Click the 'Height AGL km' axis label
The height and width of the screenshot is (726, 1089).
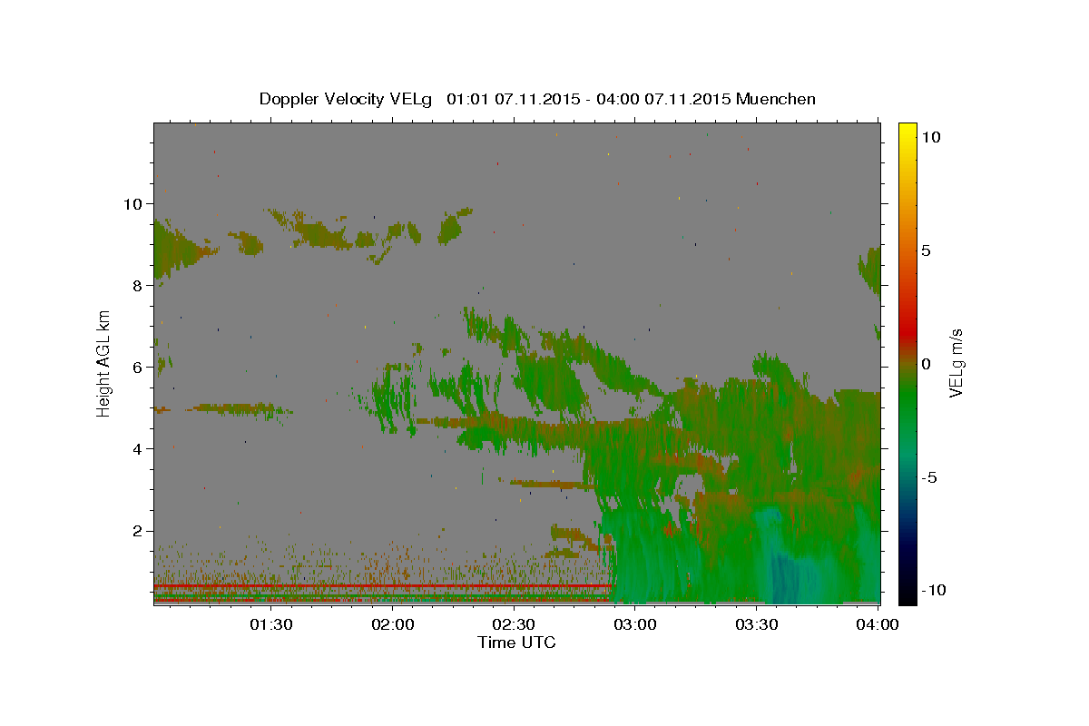tap(104, 364)
